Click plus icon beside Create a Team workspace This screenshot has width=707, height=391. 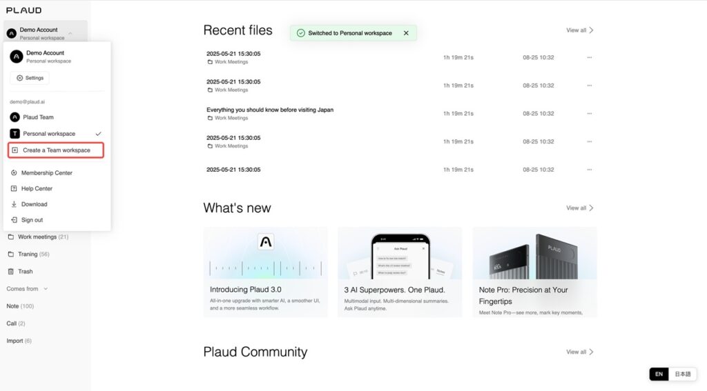coord(15,150)
